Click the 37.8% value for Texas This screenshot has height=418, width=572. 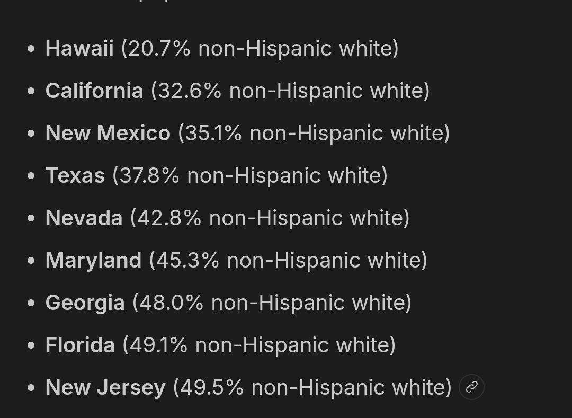149,175
